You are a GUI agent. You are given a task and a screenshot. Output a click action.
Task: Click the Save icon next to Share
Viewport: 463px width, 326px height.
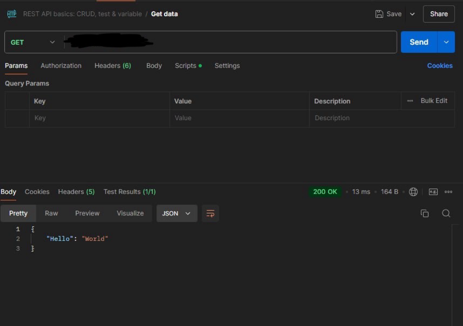[380, 14]
